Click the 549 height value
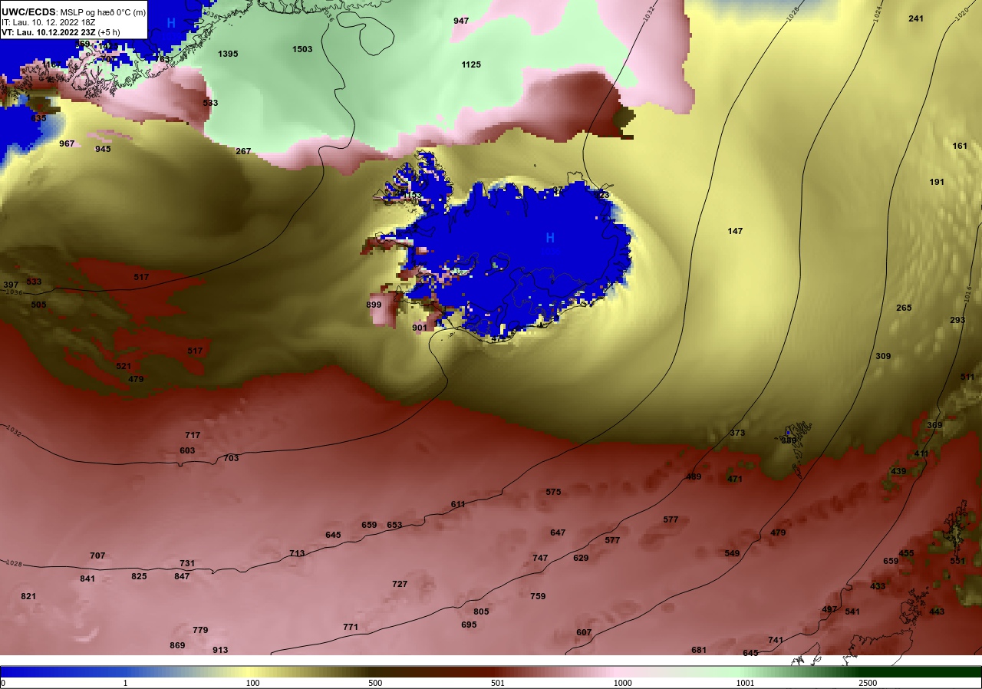This screenshot has width=982, height=689. click(x=732, y=553)
